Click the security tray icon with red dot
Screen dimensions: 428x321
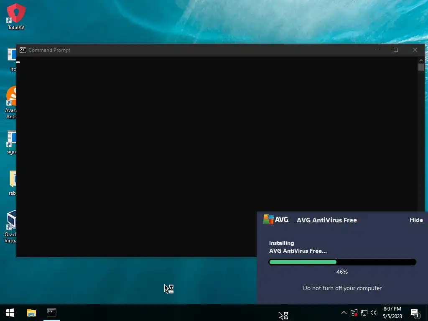354,313
